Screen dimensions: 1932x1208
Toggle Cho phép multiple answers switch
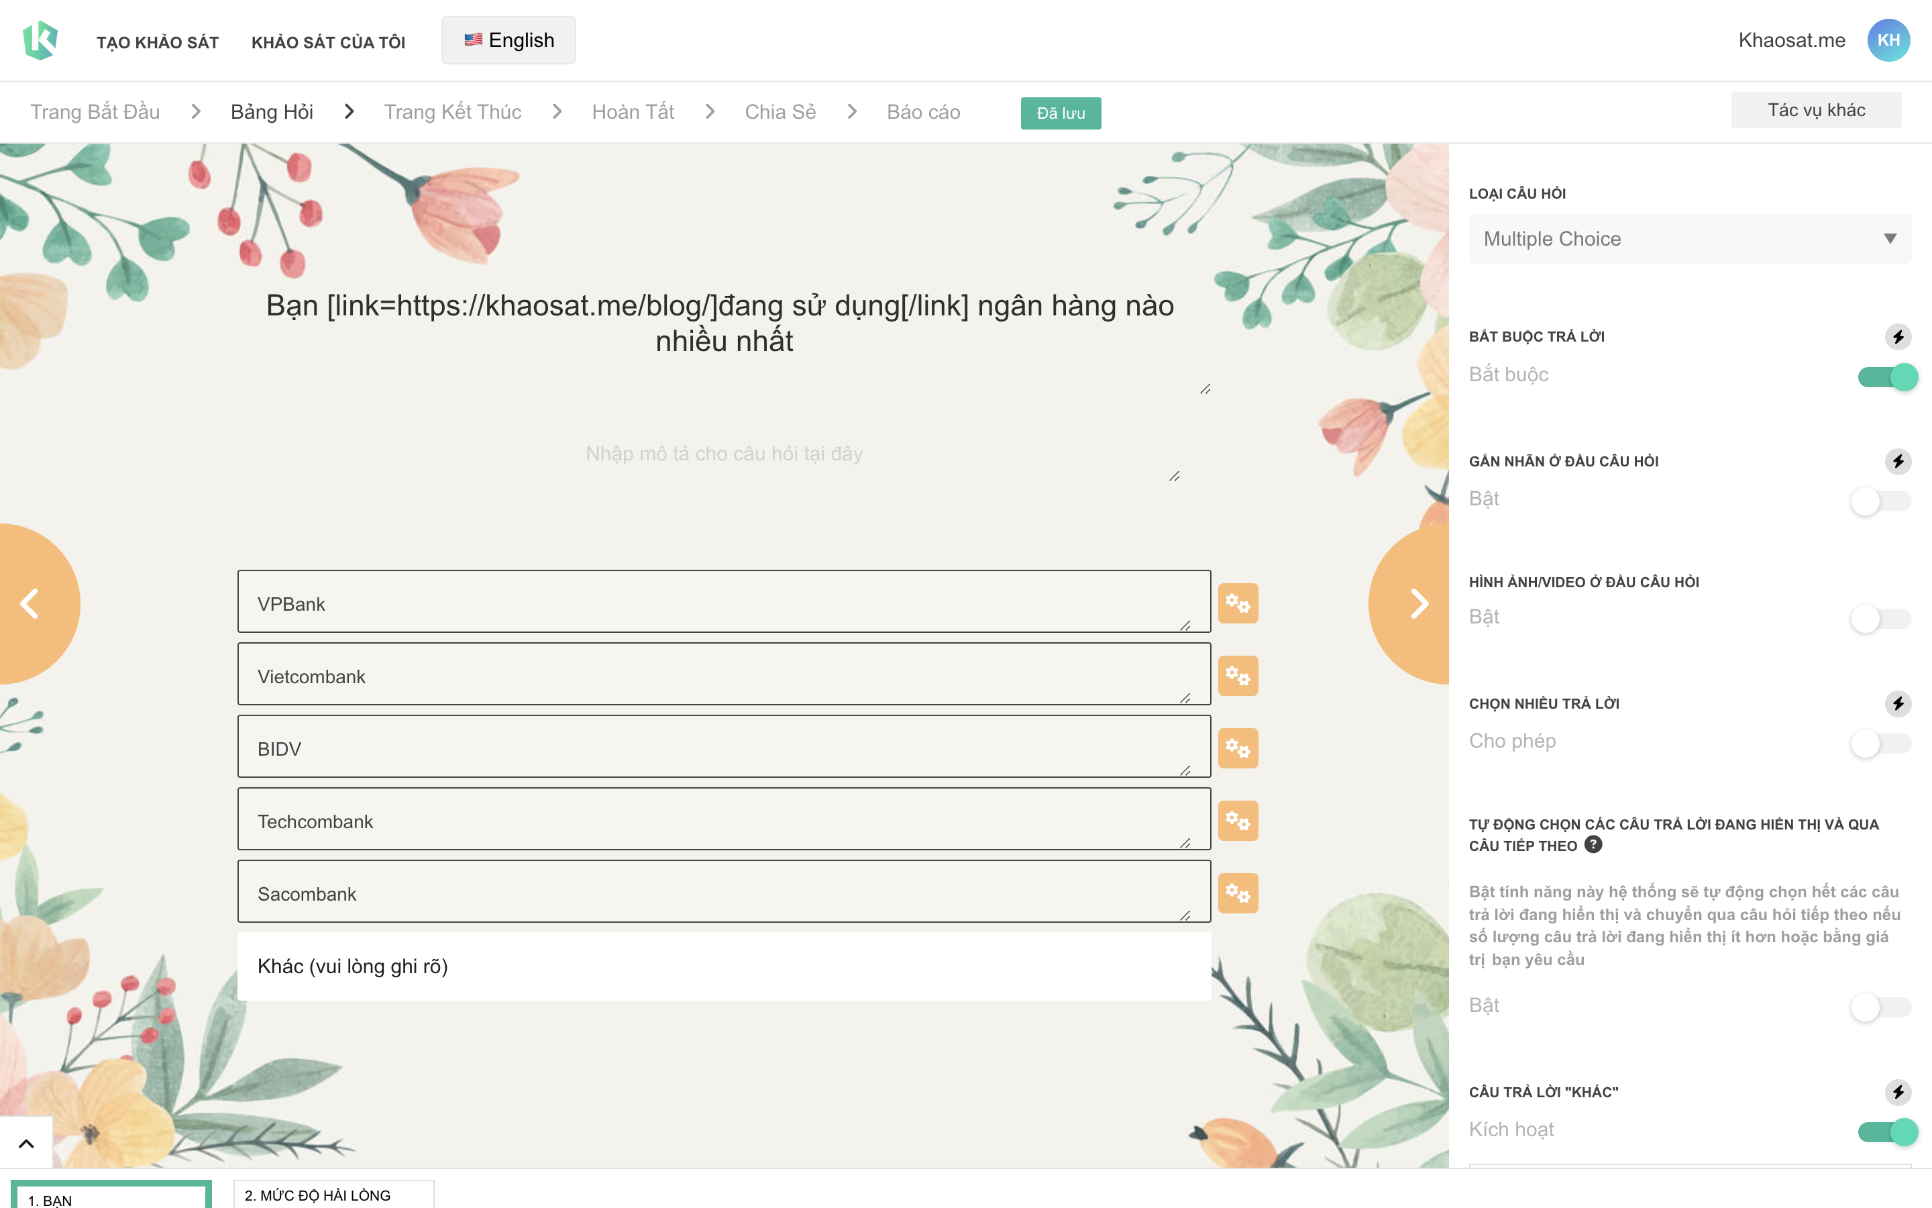coord(1881,743)
